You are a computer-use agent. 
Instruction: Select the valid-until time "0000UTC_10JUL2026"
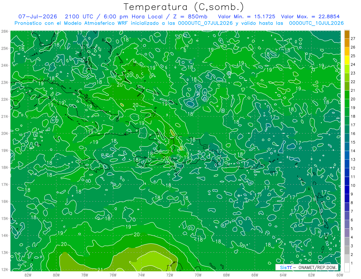click(316, 23)
